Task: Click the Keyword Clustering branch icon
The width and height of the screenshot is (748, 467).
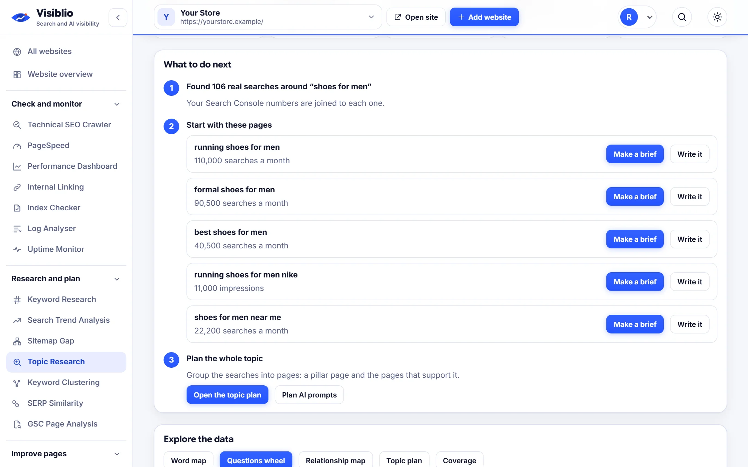Action: point(17,383)
